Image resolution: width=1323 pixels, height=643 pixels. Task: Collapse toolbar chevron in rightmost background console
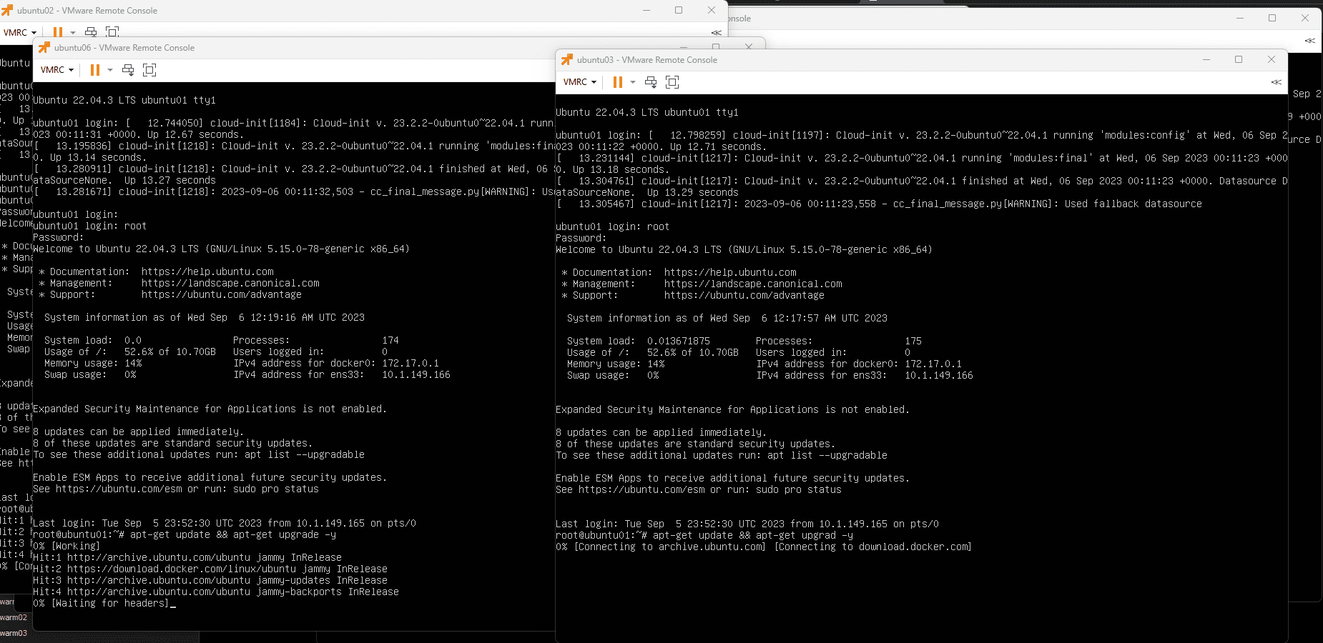click(1310, 41)
